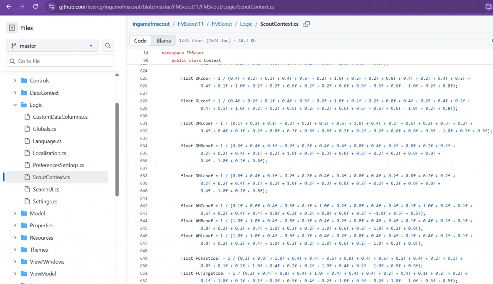Click the file tree scrollbar
The image size is (493, 284).
click(117, 150)
